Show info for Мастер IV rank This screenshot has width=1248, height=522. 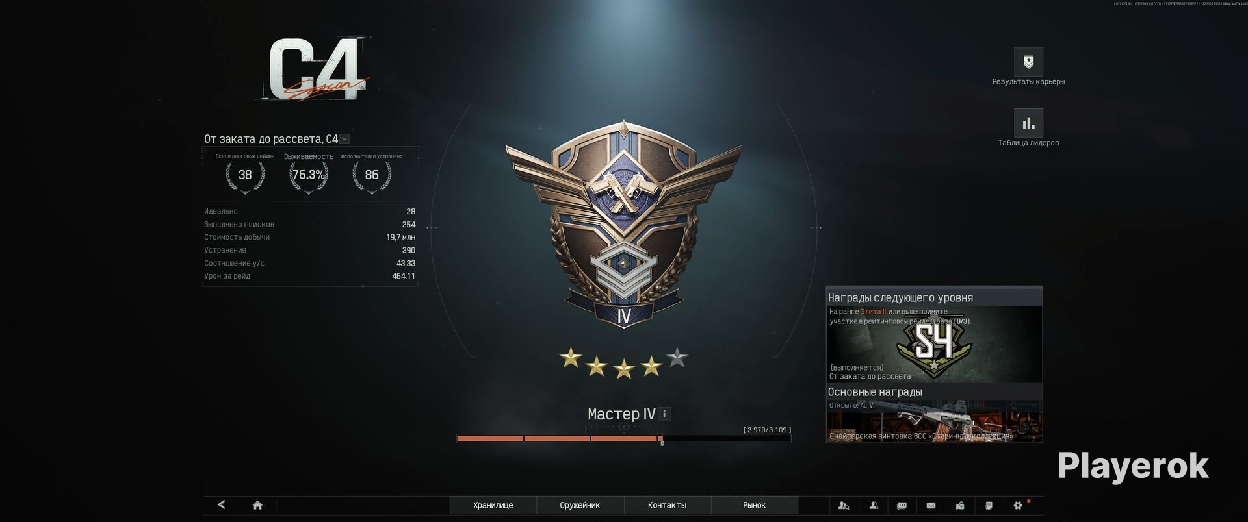[664, 414]
